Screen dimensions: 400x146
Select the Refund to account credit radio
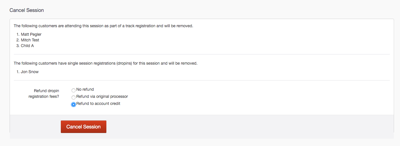pos(74,105)
